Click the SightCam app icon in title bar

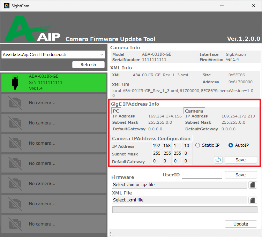point(7,6)
